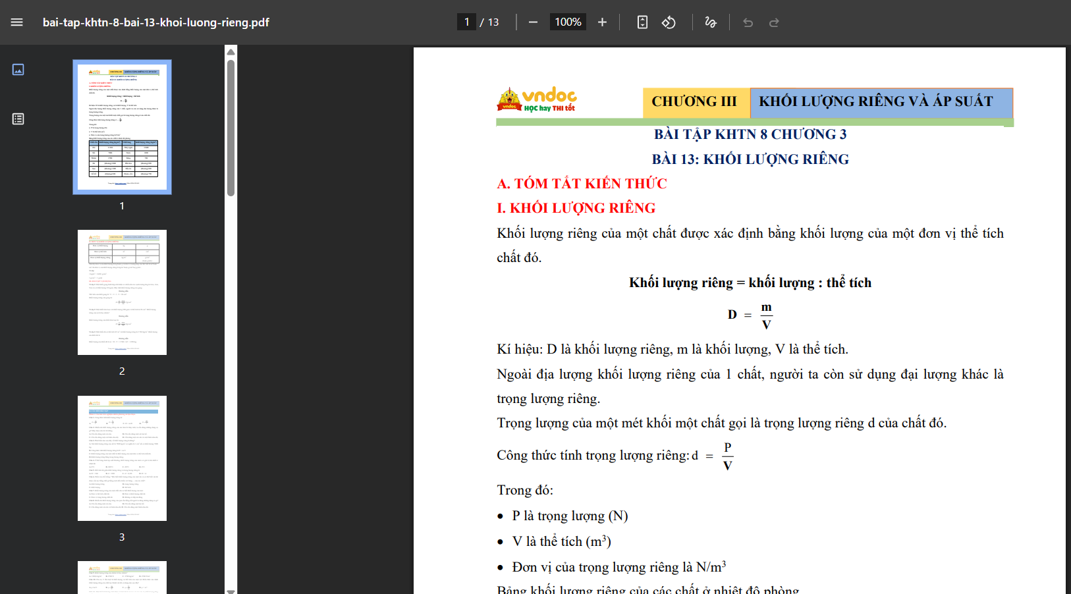Click the zoom in plus button
The image size is (1071, 594).
(602, 22)
